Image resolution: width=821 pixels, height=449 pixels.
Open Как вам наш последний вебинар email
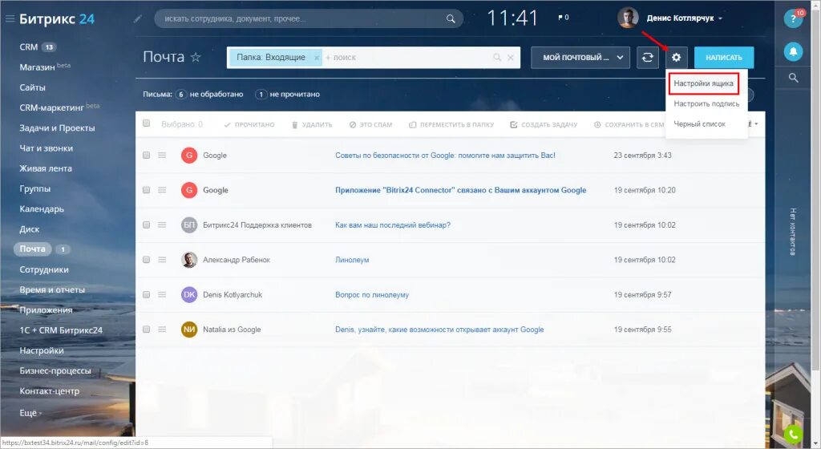click(x=393, y=225)
